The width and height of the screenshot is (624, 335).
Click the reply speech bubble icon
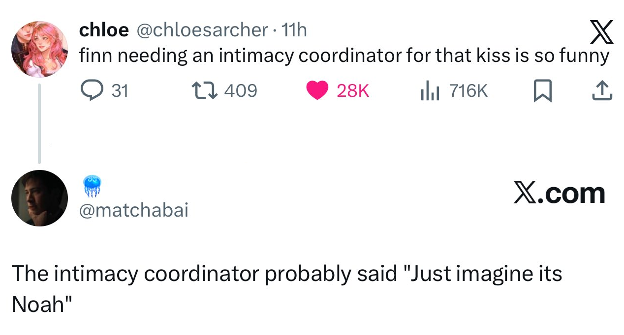click(91, 91)
